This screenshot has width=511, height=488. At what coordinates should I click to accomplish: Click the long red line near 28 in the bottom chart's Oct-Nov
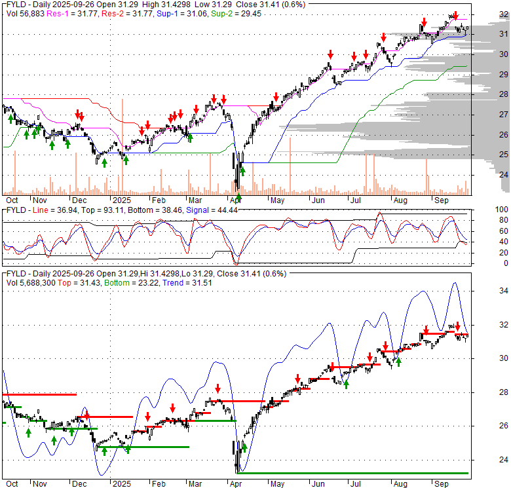coord(39,394)
